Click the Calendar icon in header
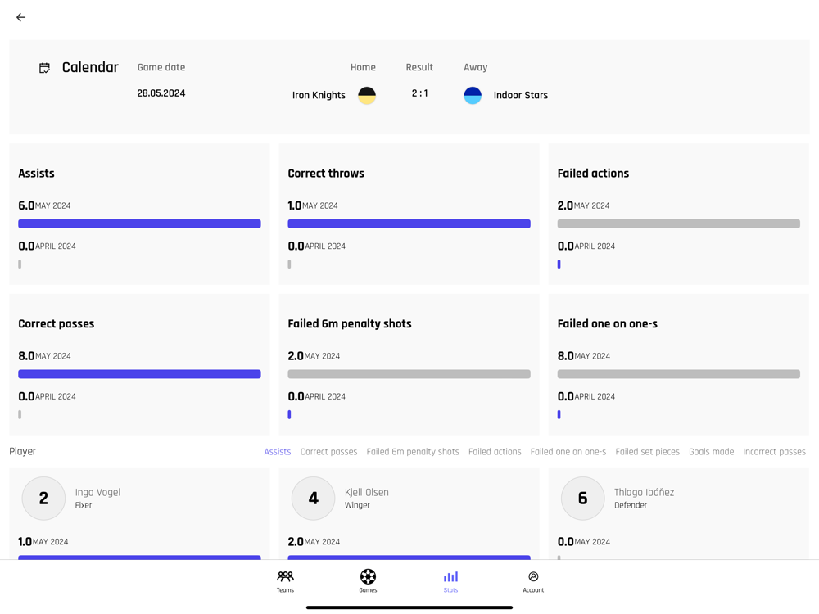819x614 pixels. pos(45,68)
